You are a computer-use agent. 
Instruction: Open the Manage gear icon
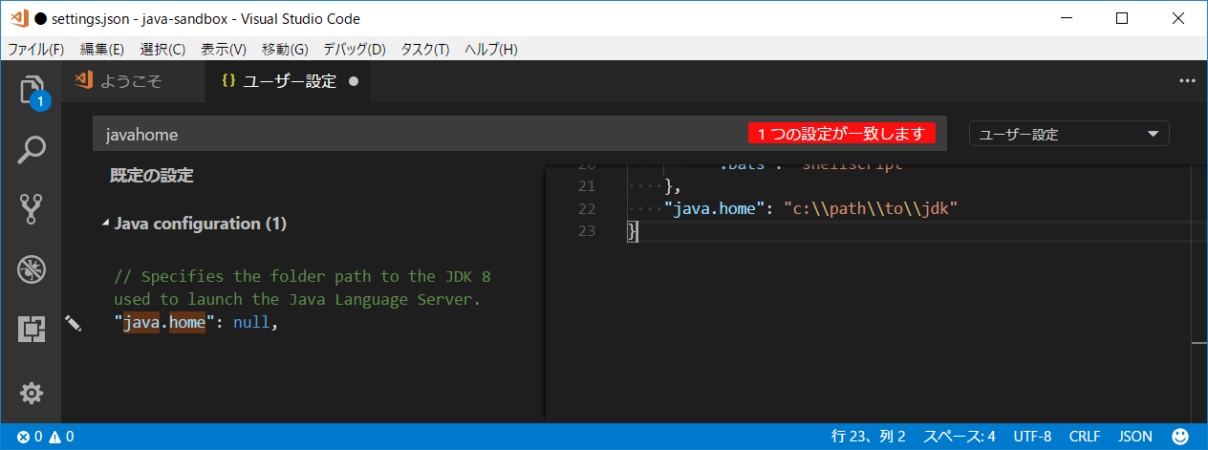31,393
